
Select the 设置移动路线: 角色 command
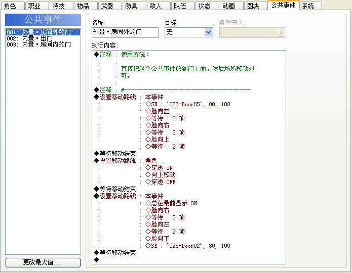tap(188, 161)
